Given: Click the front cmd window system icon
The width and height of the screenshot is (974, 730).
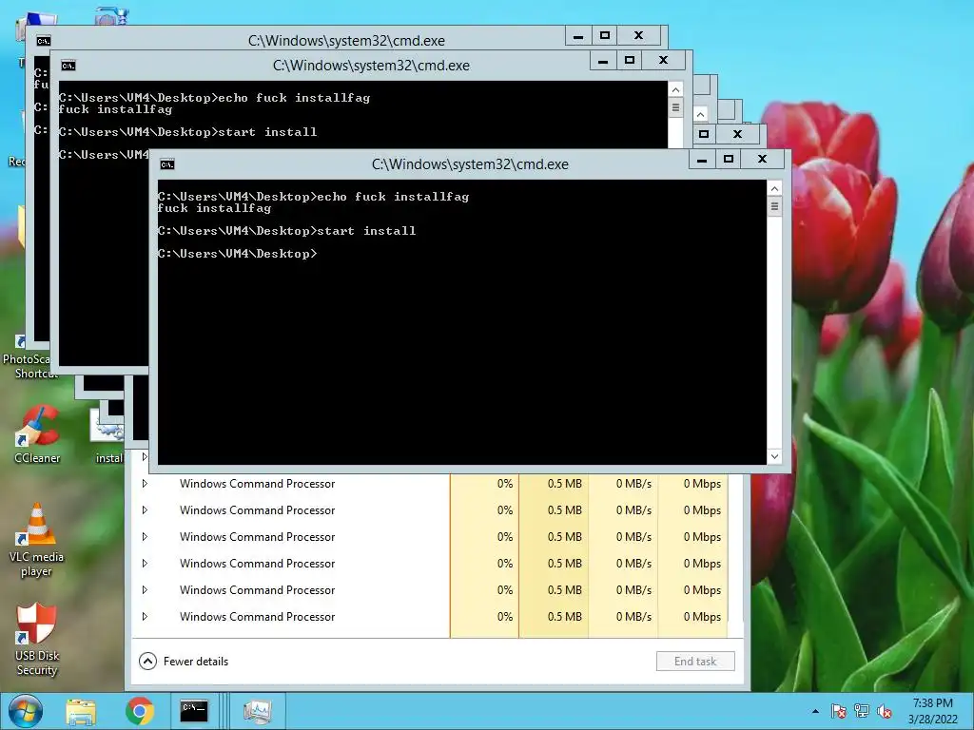Looking at the screenshot, I should [167, 164].
